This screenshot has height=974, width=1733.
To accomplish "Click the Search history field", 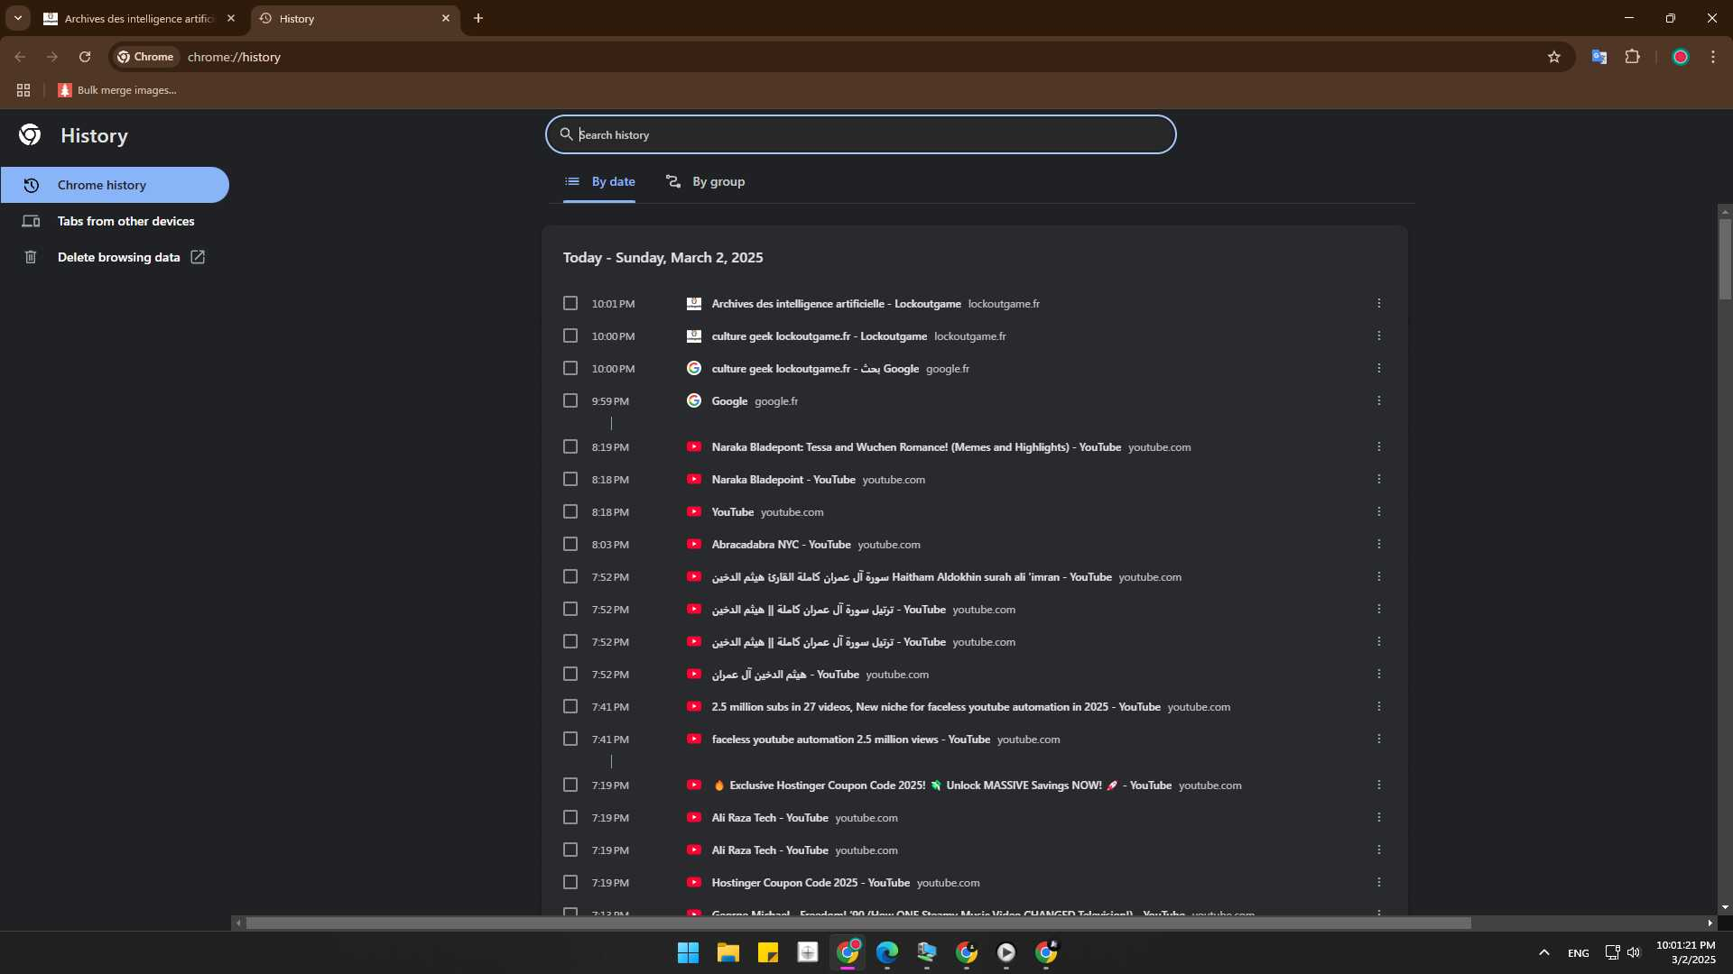I will tap(860, 134).
